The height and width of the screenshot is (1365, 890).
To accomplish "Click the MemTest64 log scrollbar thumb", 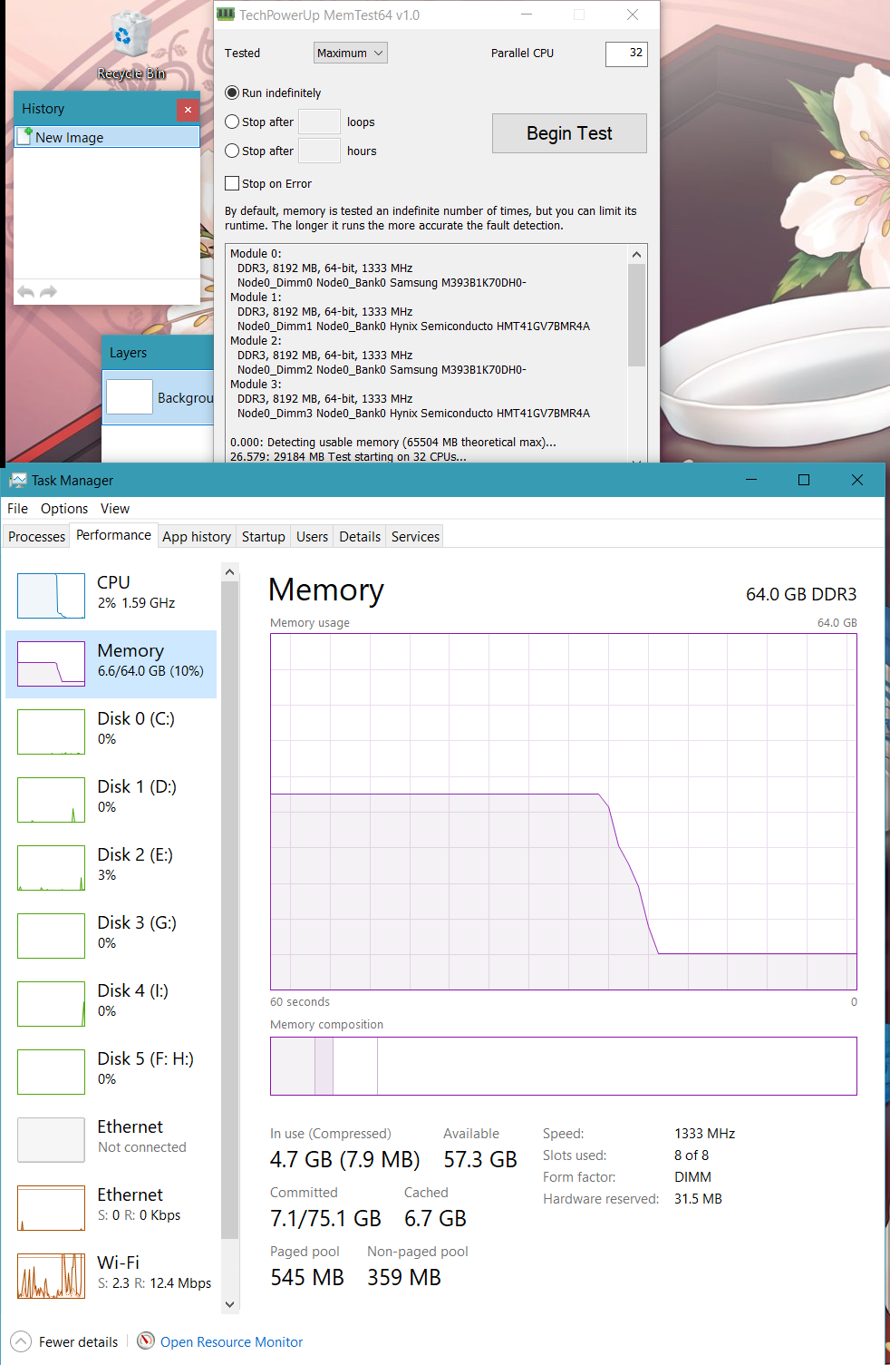I will click(x=636, y=315).
